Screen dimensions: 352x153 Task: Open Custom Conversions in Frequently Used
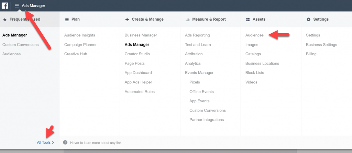click(x=20, y=45)
